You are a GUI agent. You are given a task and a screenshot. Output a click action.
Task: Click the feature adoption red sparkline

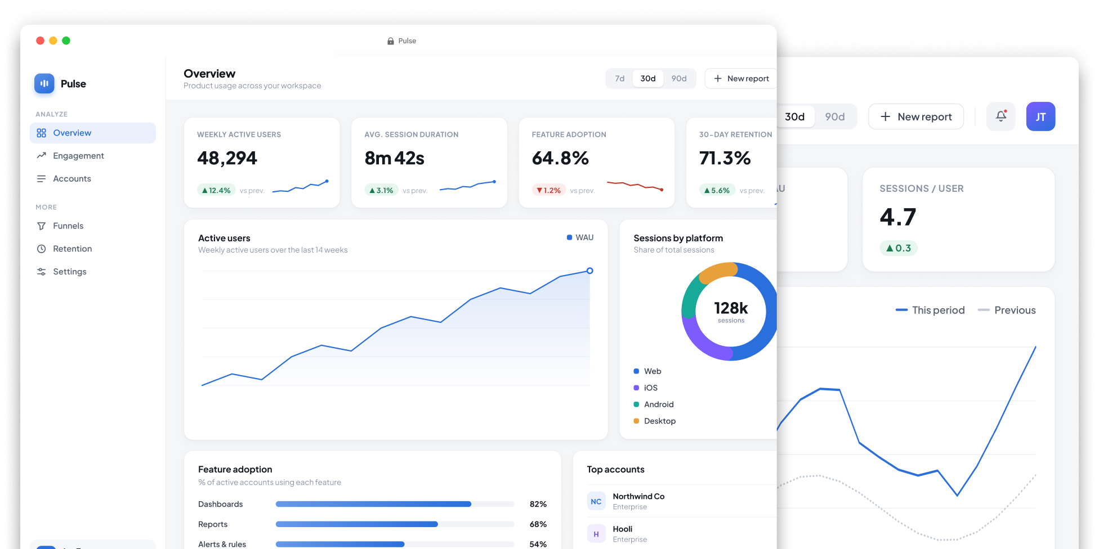[x=635, y=186]
